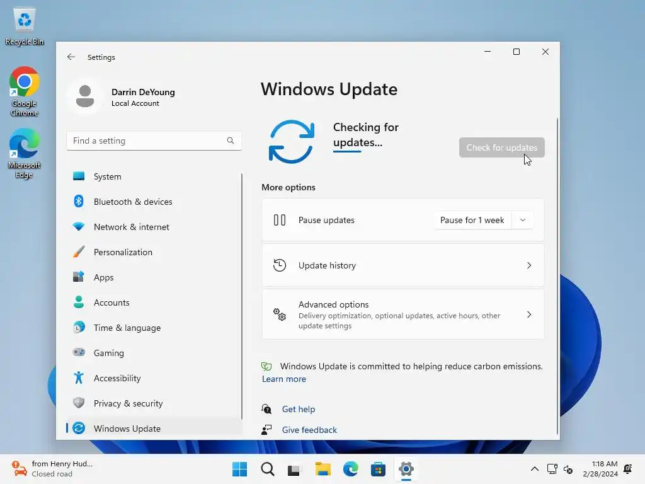The height and width of the screenshot is (484, 645).
Task: Open Task View on the taskbar
Action: coord(295,469)
